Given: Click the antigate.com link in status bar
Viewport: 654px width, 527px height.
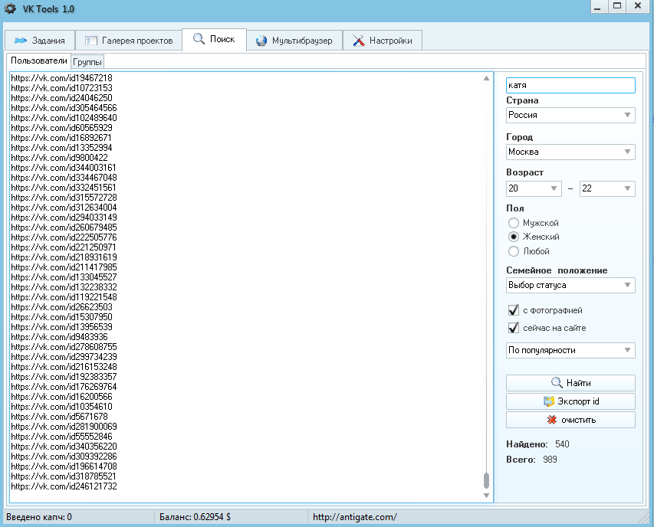Looking at the screenshot, I should (355, 517).
